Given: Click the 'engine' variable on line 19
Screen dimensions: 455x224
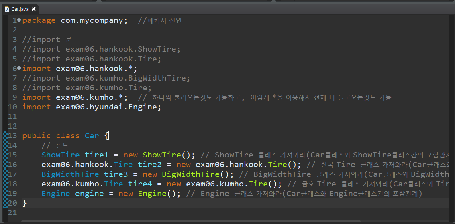Looking at the screenshot, I should click(90, 193).
